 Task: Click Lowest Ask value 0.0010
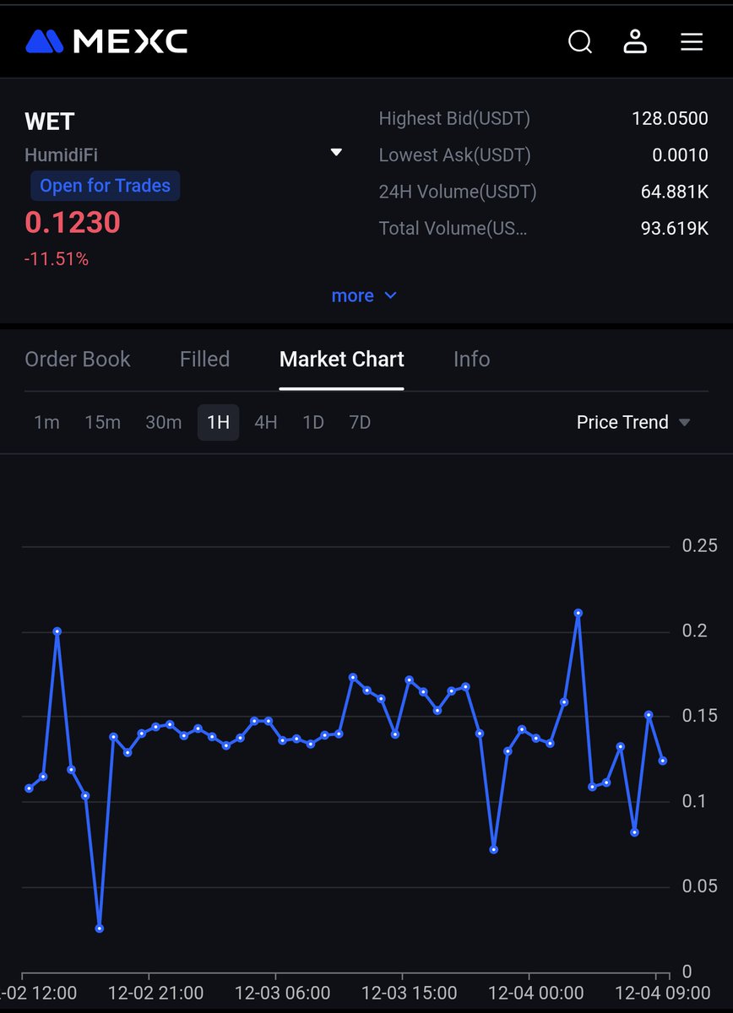(x=680, y=155)
